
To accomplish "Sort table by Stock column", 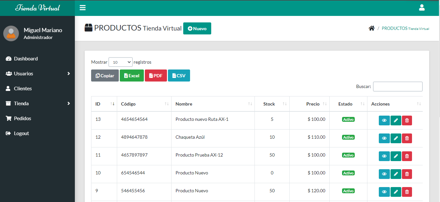I will click(272, 104).
